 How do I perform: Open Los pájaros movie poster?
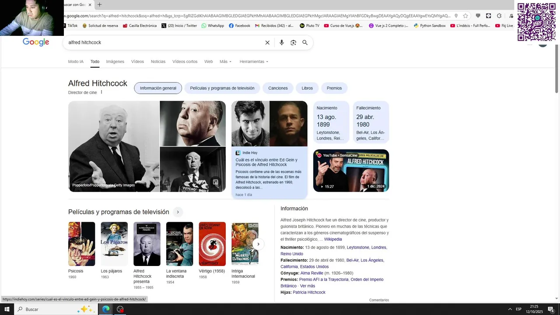point(114,244)
